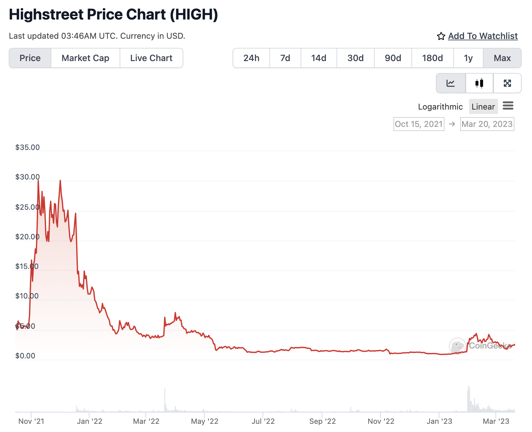Click the Mar 20, 2023 end date field
The image size is (532, 432).
pos(487,124)
